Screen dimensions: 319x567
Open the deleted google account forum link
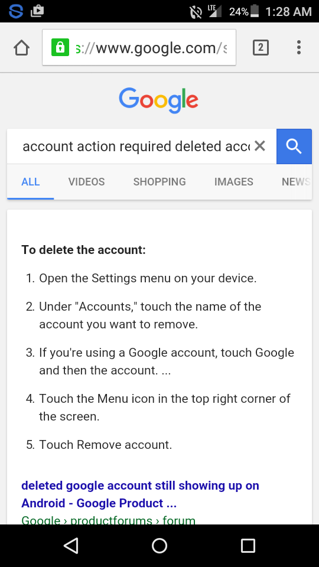click(141, 494)
